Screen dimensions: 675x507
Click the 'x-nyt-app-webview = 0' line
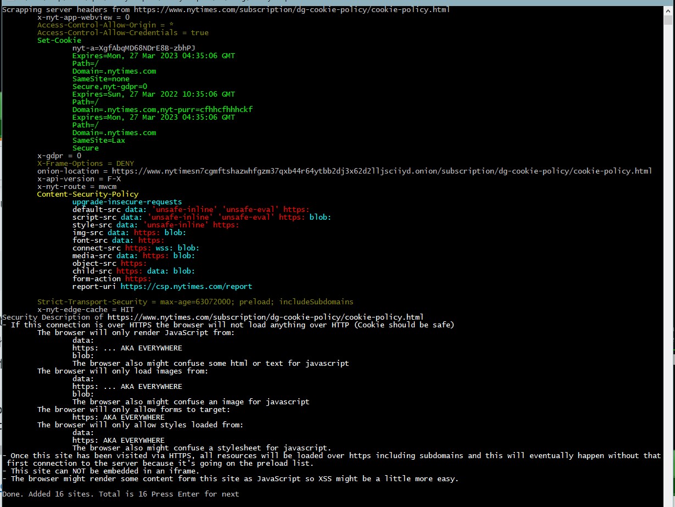(83, 17)
